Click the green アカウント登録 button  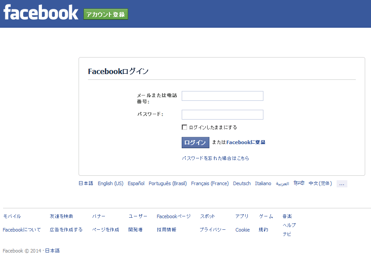(106, 14)
